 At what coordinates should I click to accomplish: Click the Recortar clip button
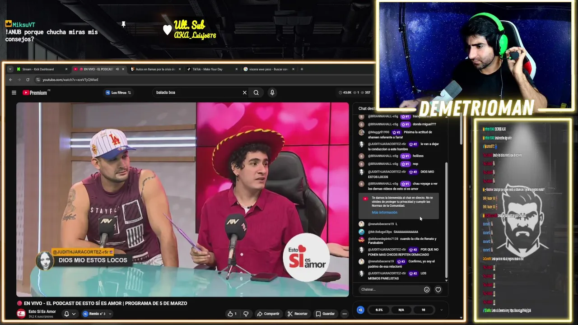click(x=298, y=314)
